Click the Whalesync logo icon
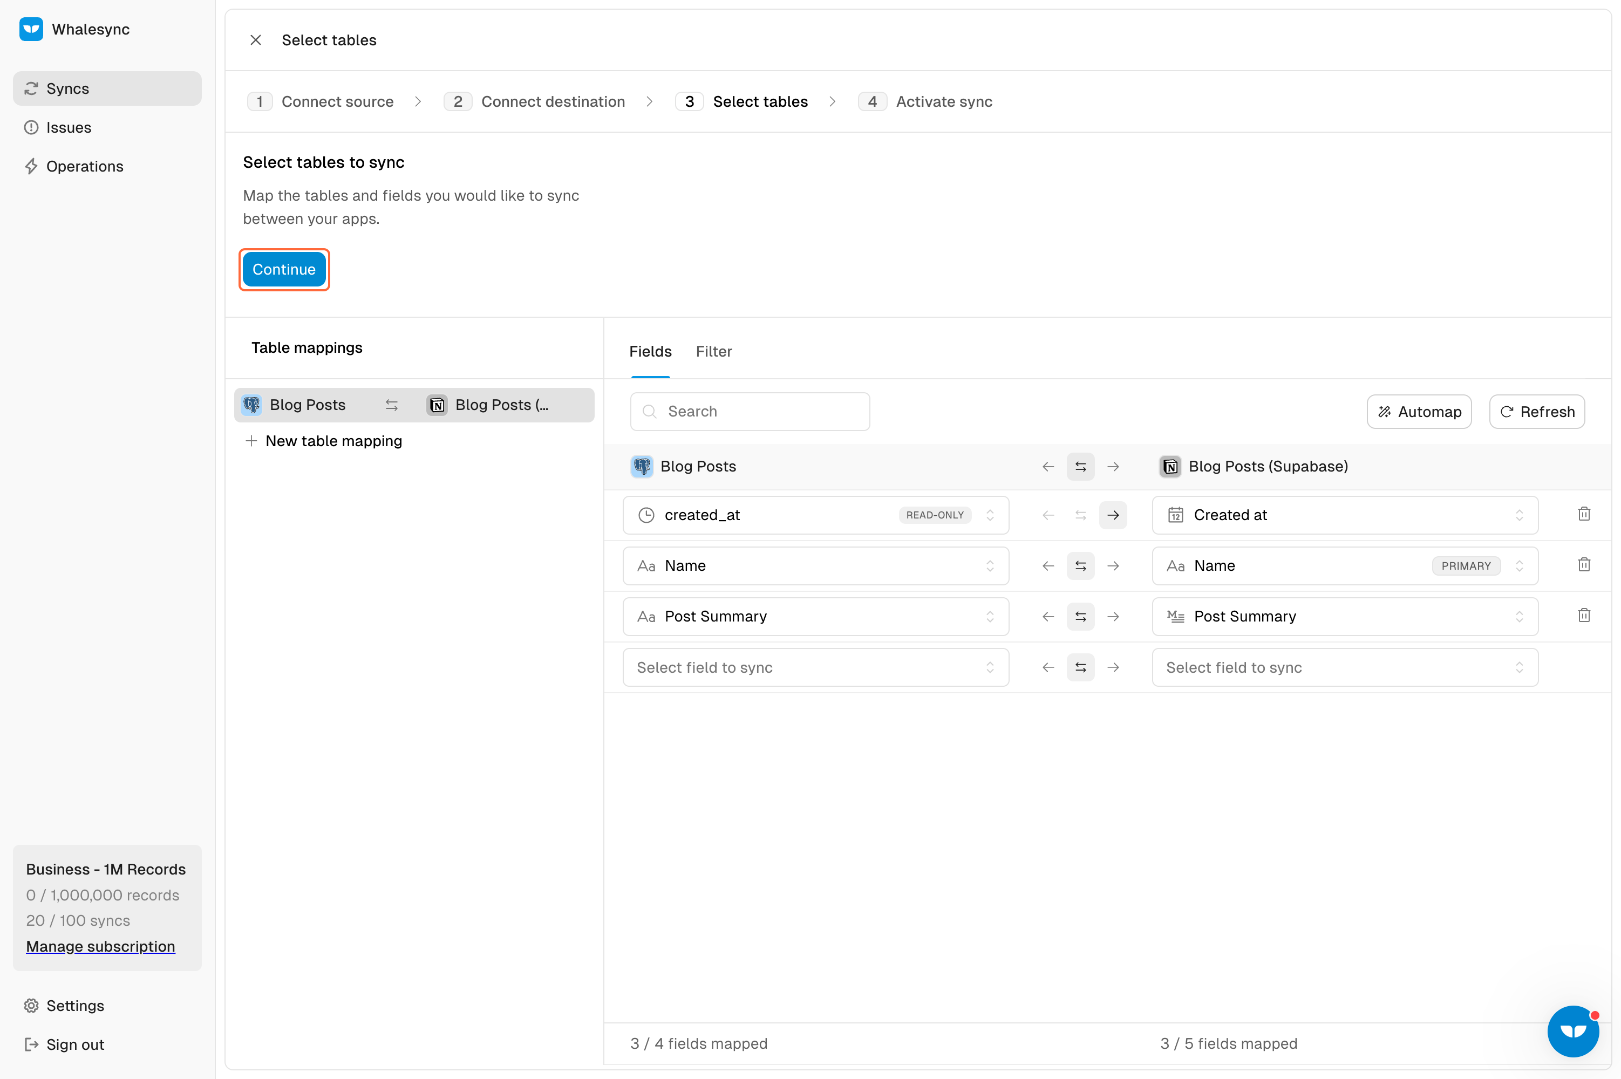Viewport: 1621px width, 1079px height. 31,29
